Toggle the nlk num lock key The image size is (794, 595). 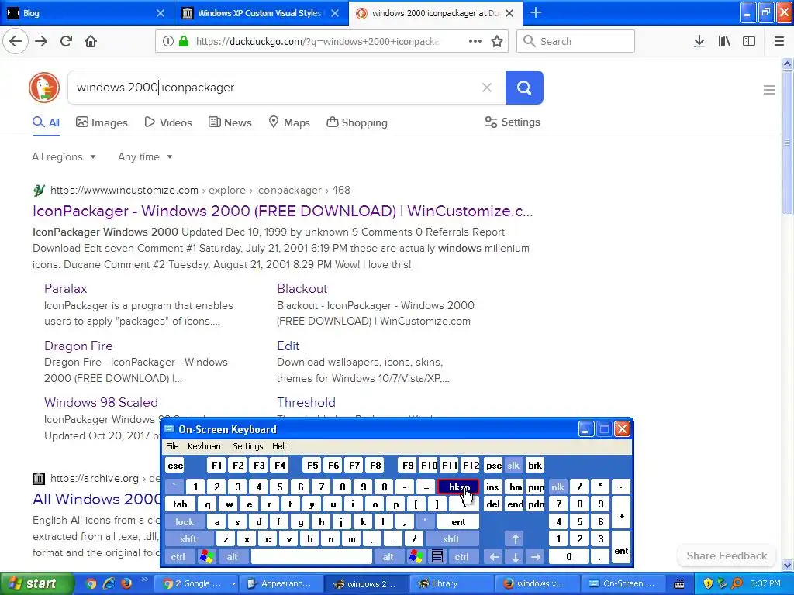(x=558, y=487)
